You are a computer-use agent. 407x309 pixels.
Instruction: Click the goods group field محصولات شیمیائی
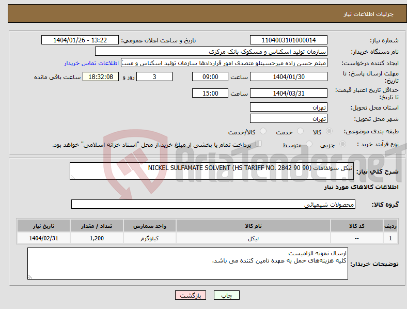[x=213, y=204]
